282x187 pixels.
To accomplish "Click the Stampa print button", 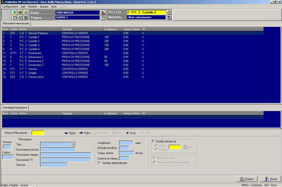I will click(247, 179).
